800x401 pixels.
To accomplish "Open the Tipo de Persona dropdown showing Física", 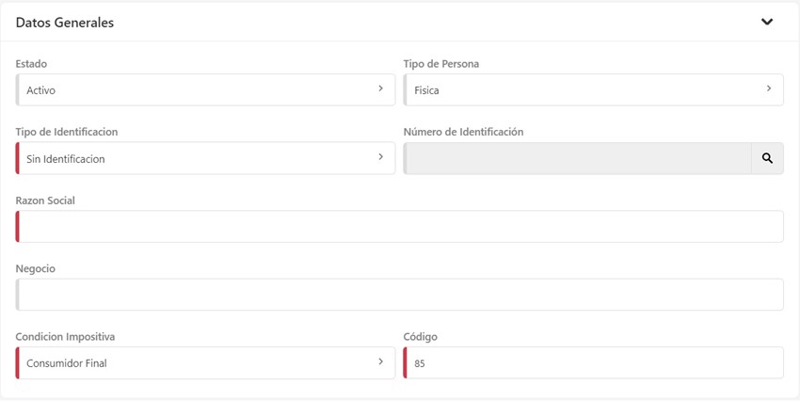I will [585, 90].
